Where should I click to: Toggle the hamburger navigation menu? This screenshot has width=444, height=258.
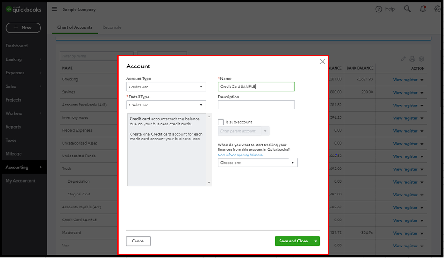[x=54, y=9]
